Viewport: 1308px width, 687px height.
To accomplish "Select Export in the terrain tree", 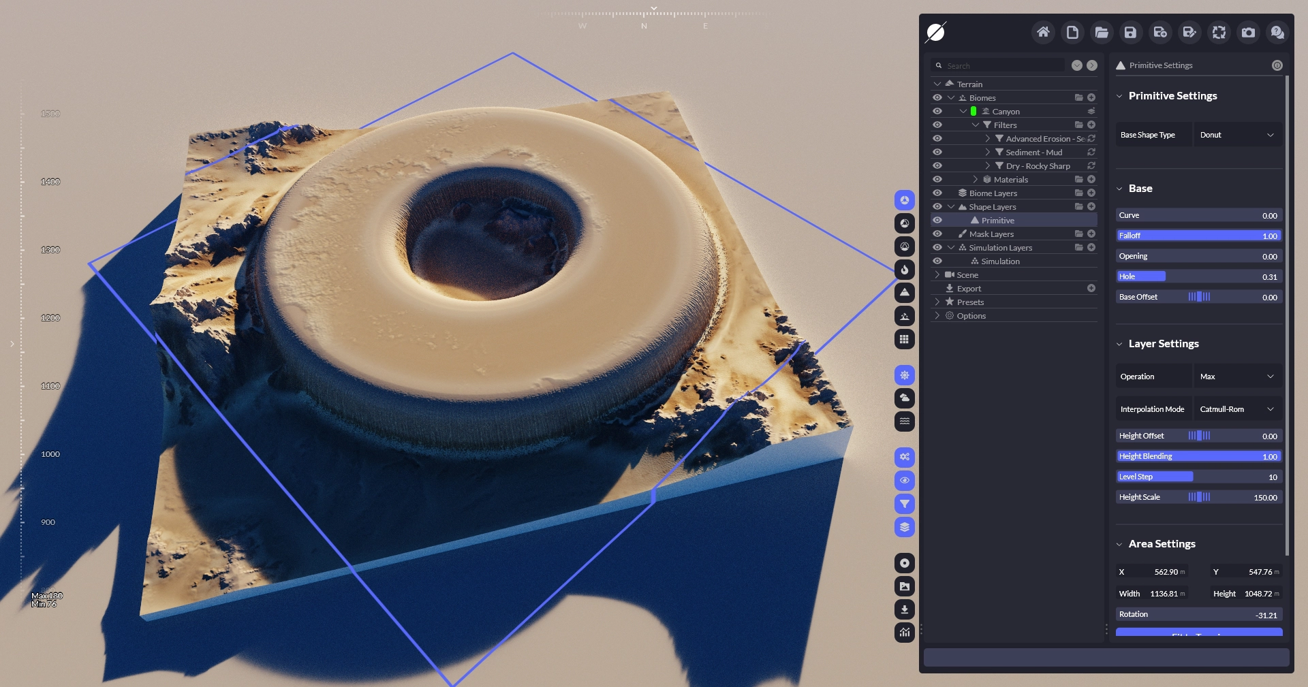I will click(969, 289).
